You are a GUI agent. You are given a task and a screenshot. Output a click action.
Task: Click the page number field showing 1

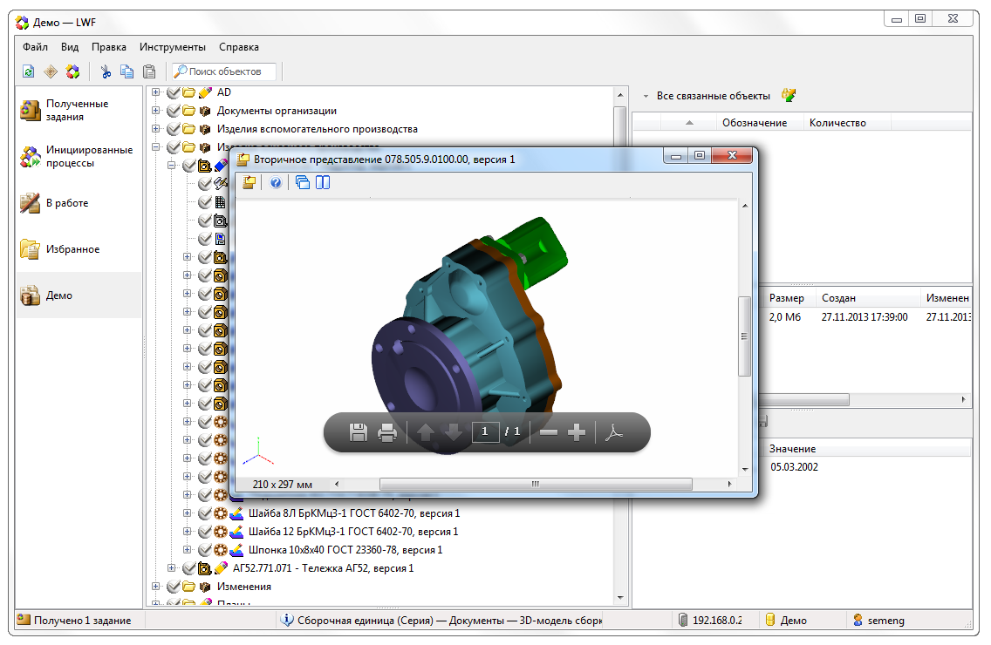coord(485,431)
